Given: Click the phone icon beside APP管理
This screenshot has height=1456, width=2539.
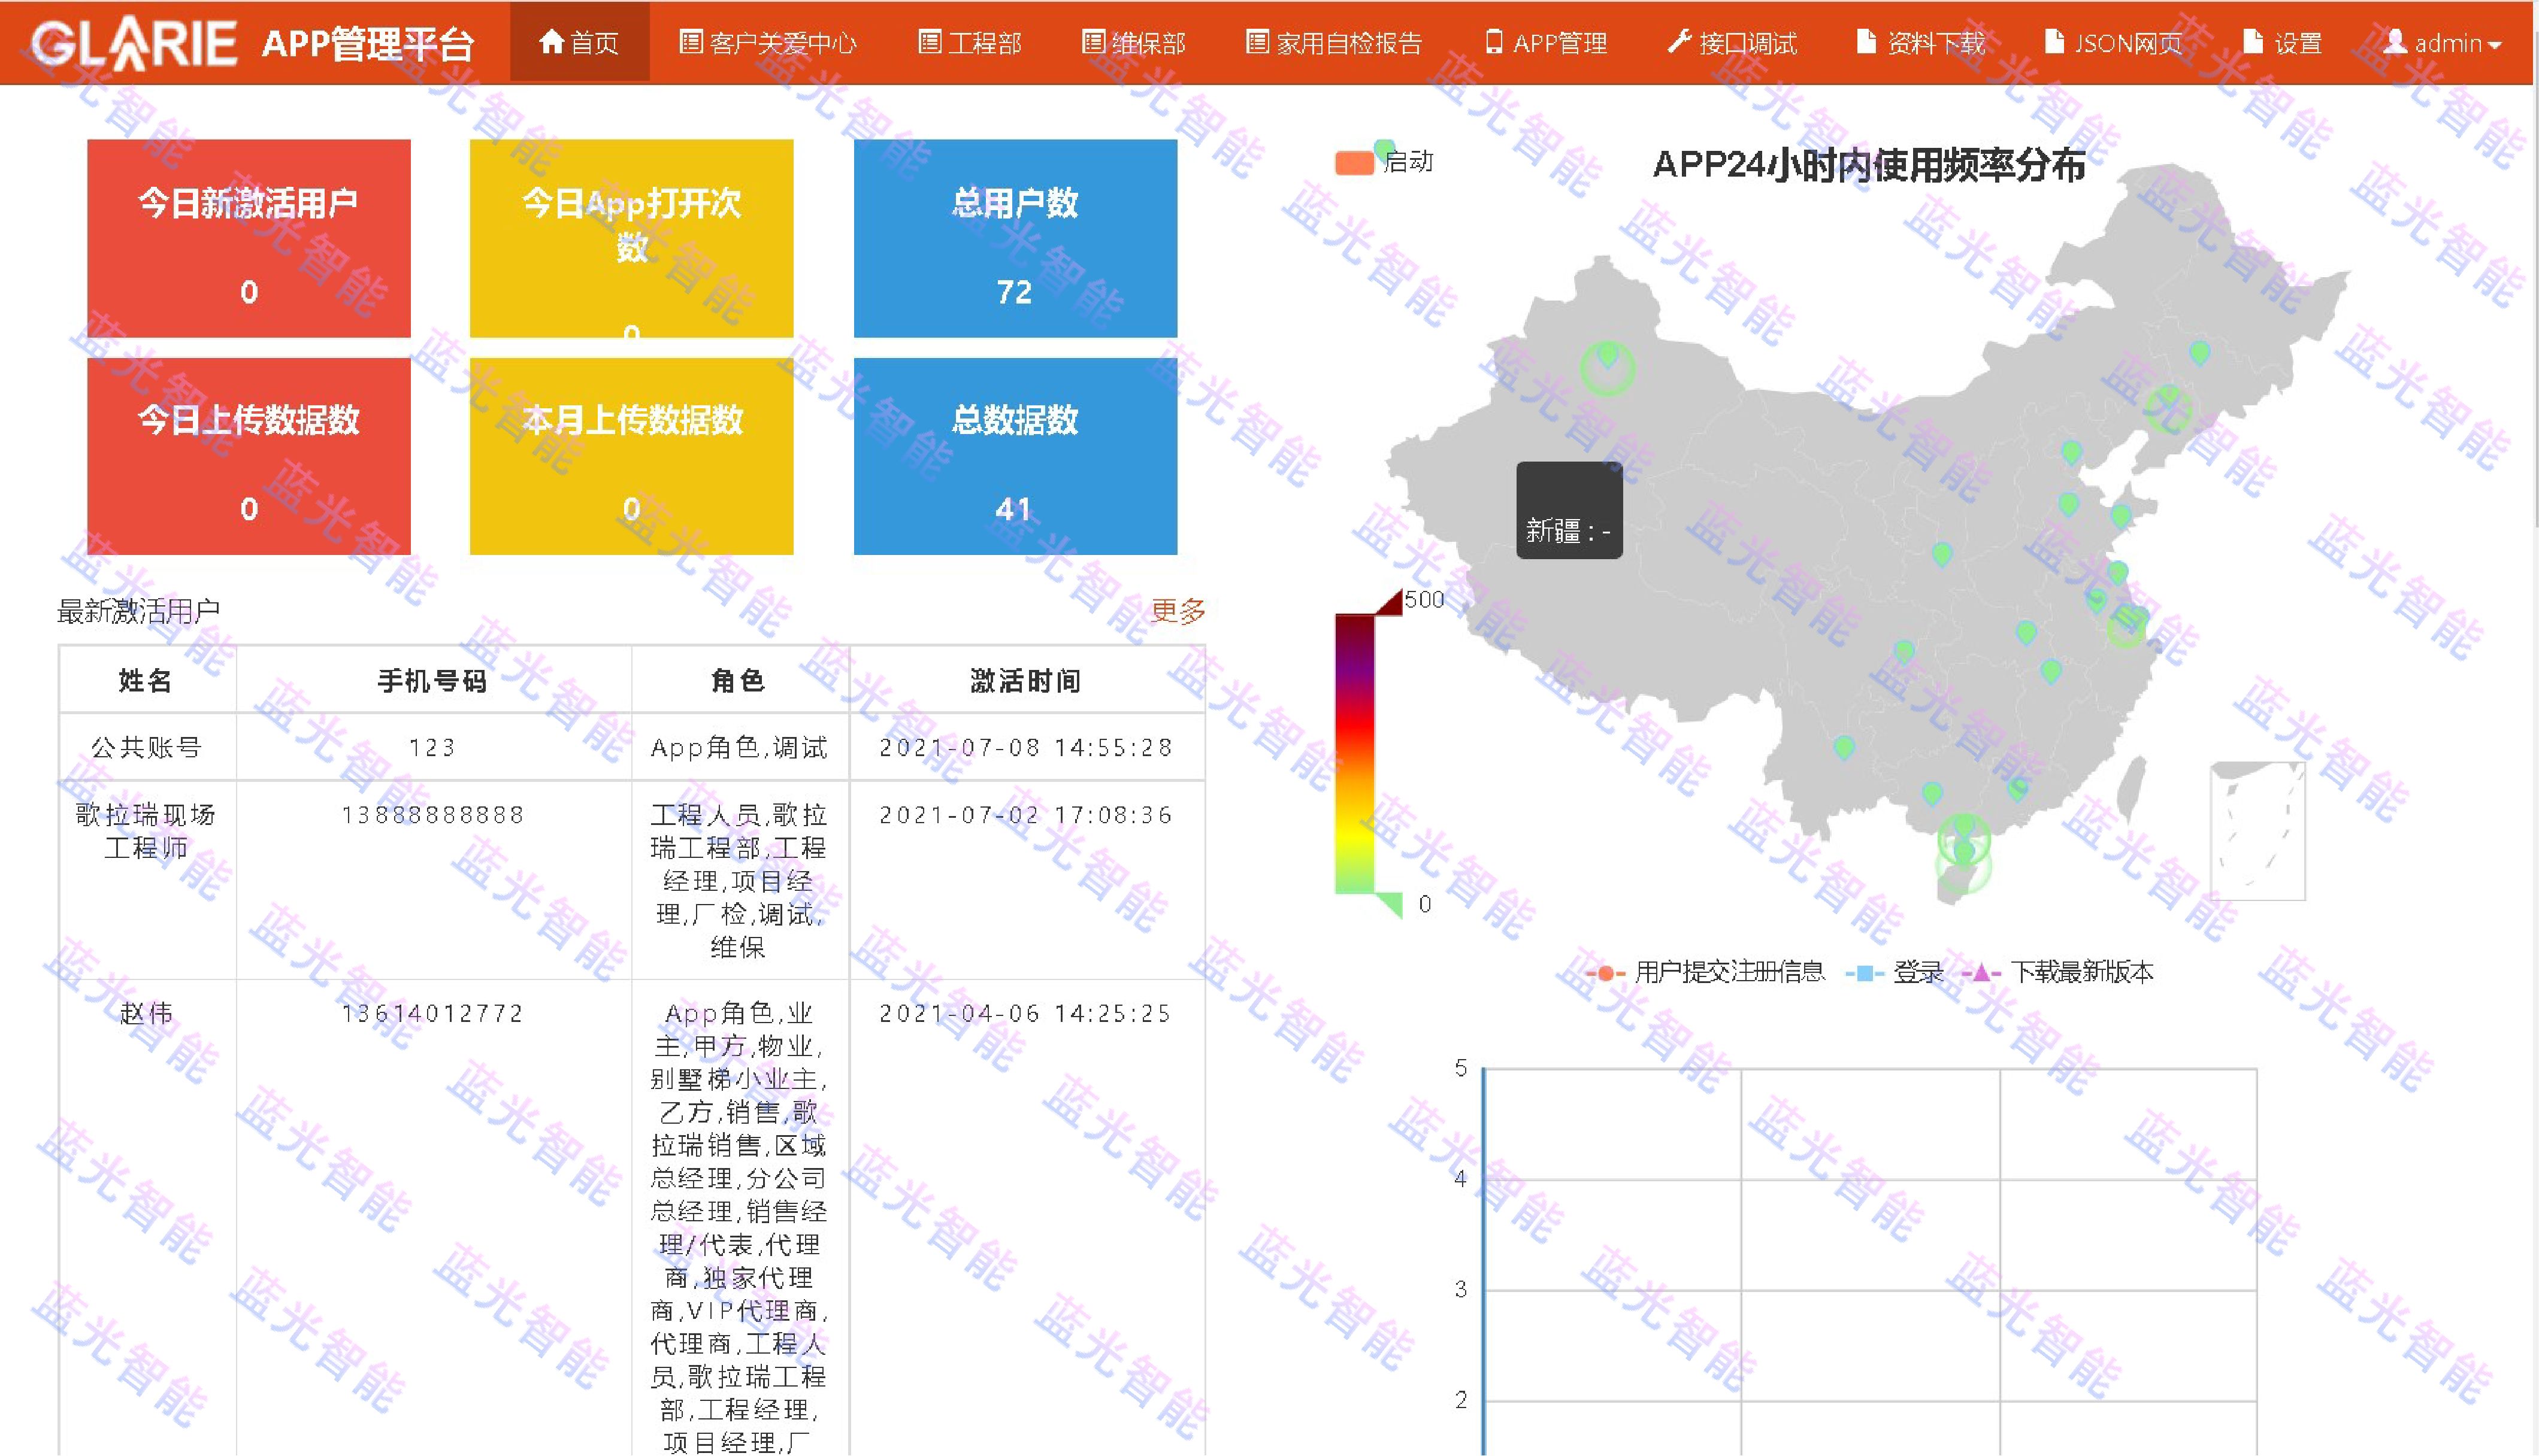Looking at the screenshot, I should pyautogui.click(x=1494, y=42).
